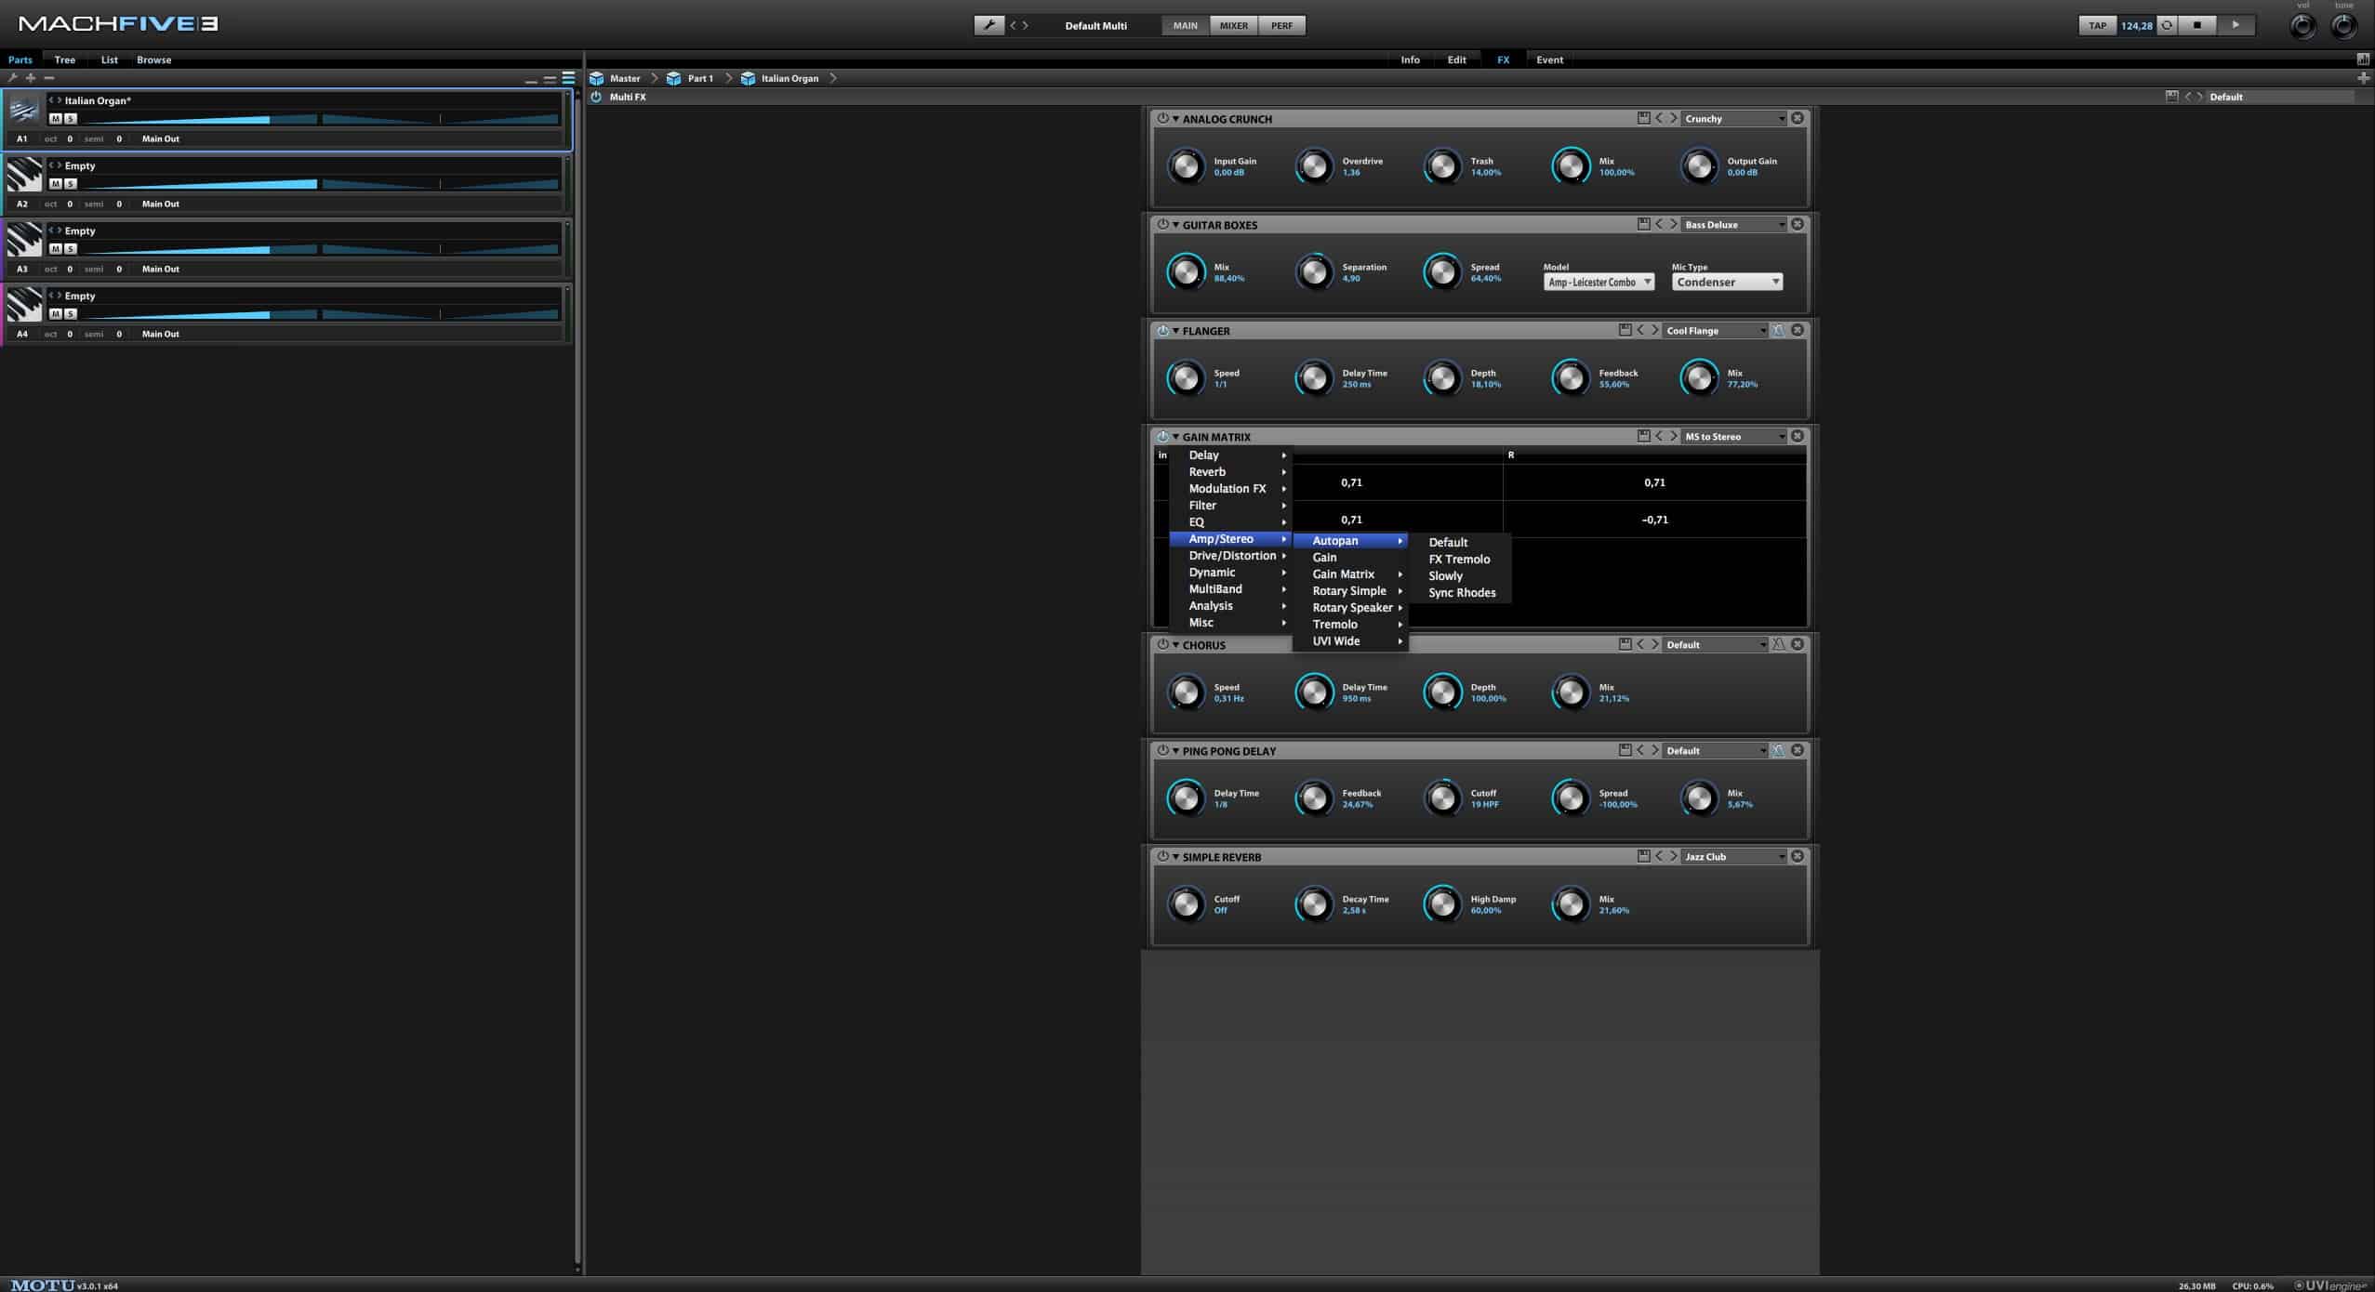Click the play transport button
This screenshot has width=2375, height=1292.
click(x=2235, y=25)
